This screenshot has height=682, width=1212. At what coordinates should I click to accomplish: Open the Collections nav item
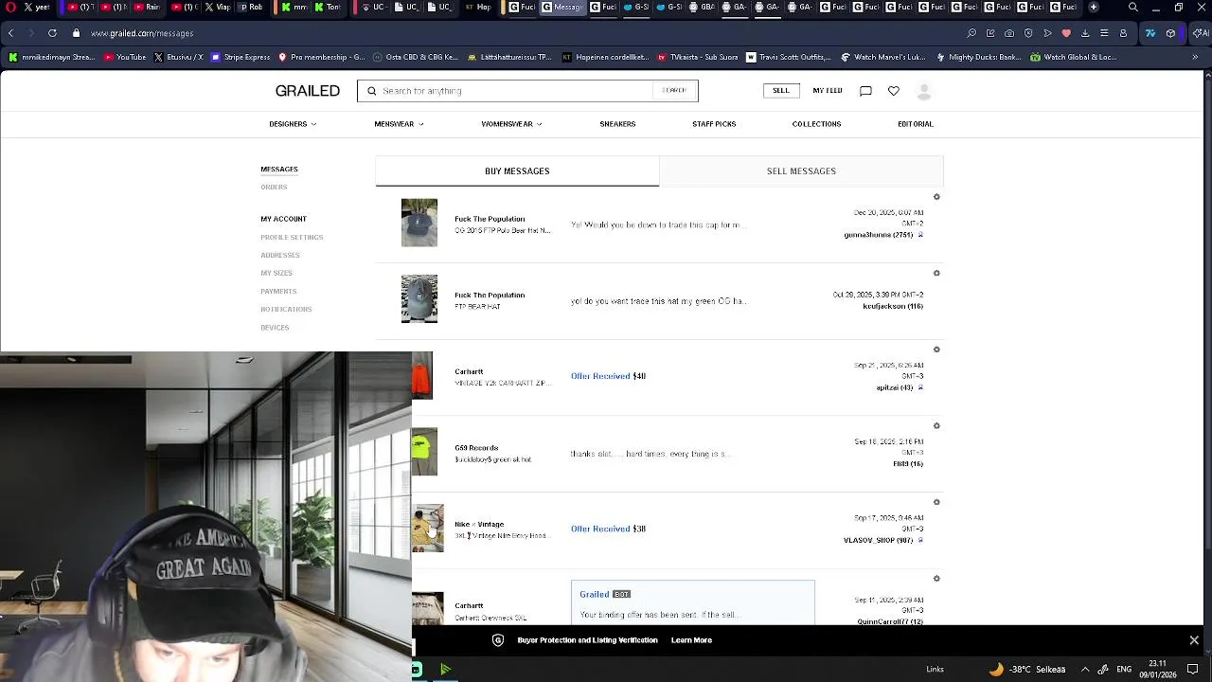pos(816,124)
